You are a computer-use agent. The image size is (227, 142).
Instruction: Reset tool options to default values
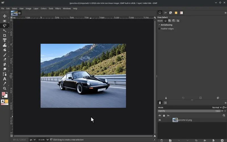click(x=218, y=98)
